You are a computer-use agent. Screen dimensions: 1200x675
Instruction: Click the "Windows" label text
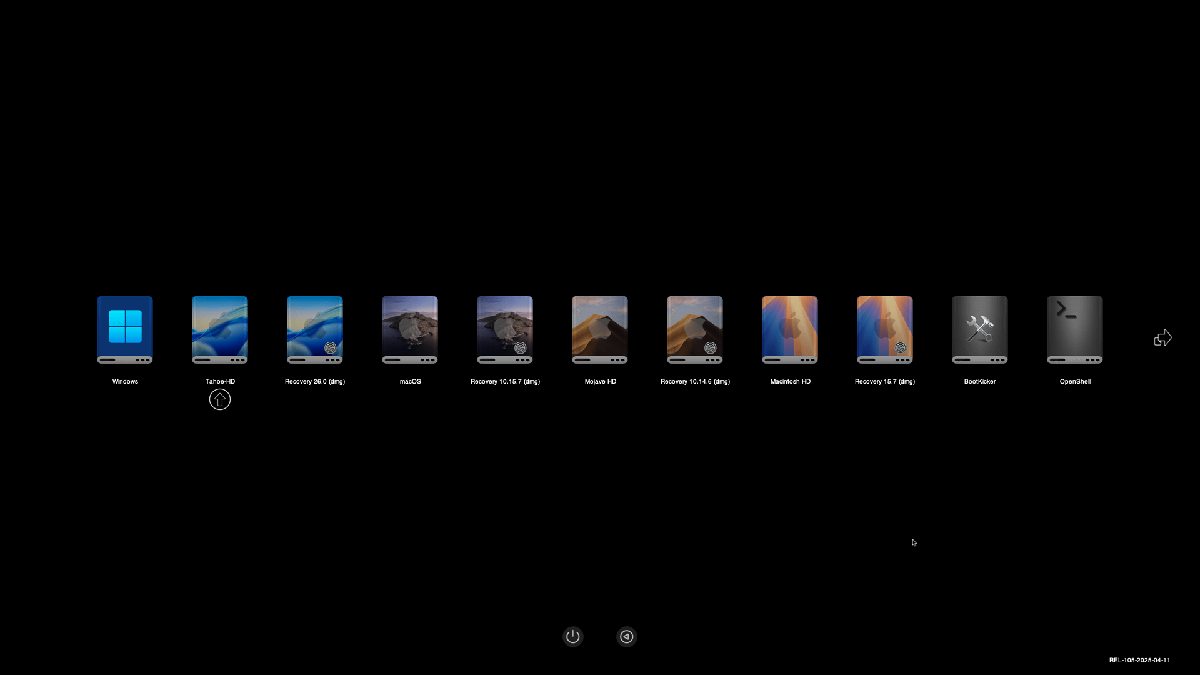click(125, 381)
